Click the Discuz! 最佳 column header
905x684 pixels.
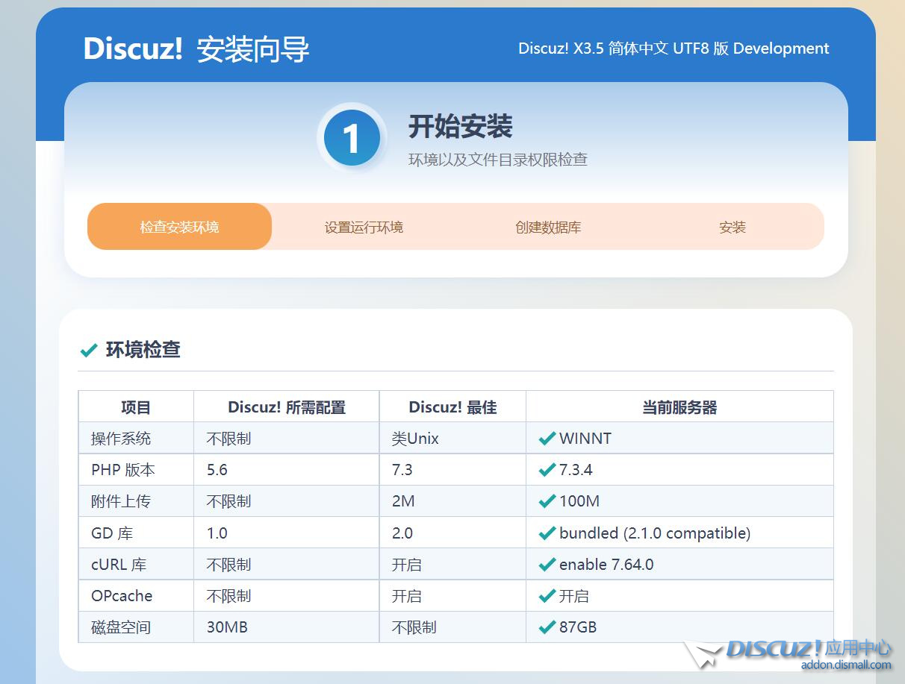pyautogui.click(x=452, y=407)
